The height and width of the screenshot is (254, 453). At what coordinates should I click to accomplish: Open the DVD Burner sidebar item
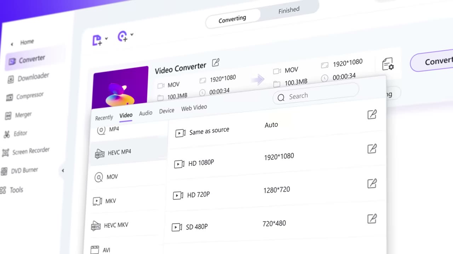tap(19, 171)
